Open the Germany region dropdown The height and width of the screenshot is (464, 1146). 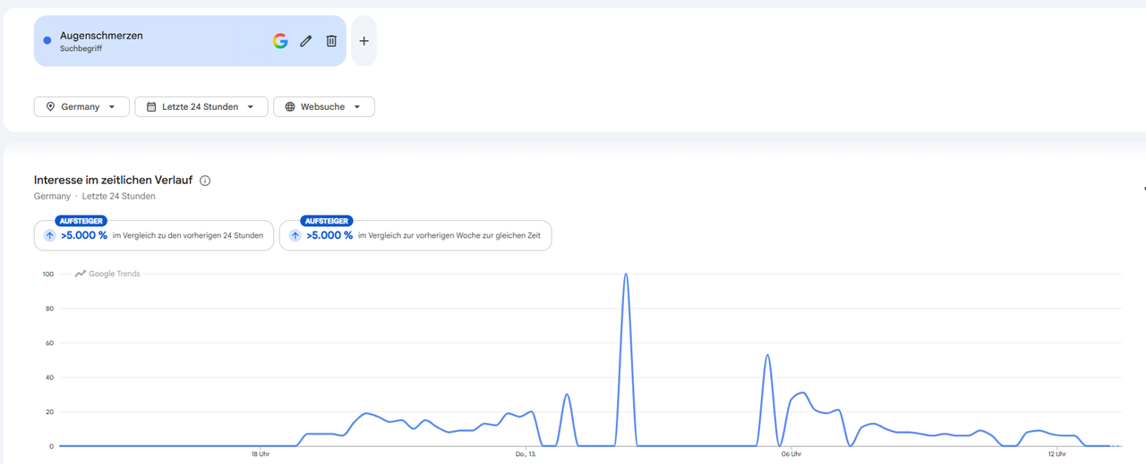coord(81,106)
